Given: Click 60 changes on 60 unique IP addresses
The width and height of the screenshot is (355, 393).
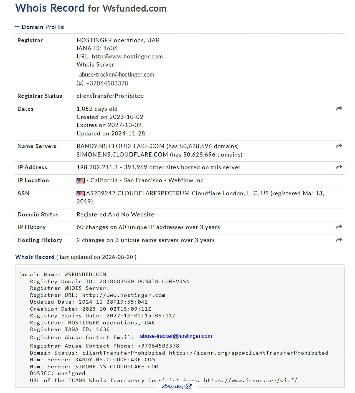Looking at the screenshot, I should click(x=148, y=227).
